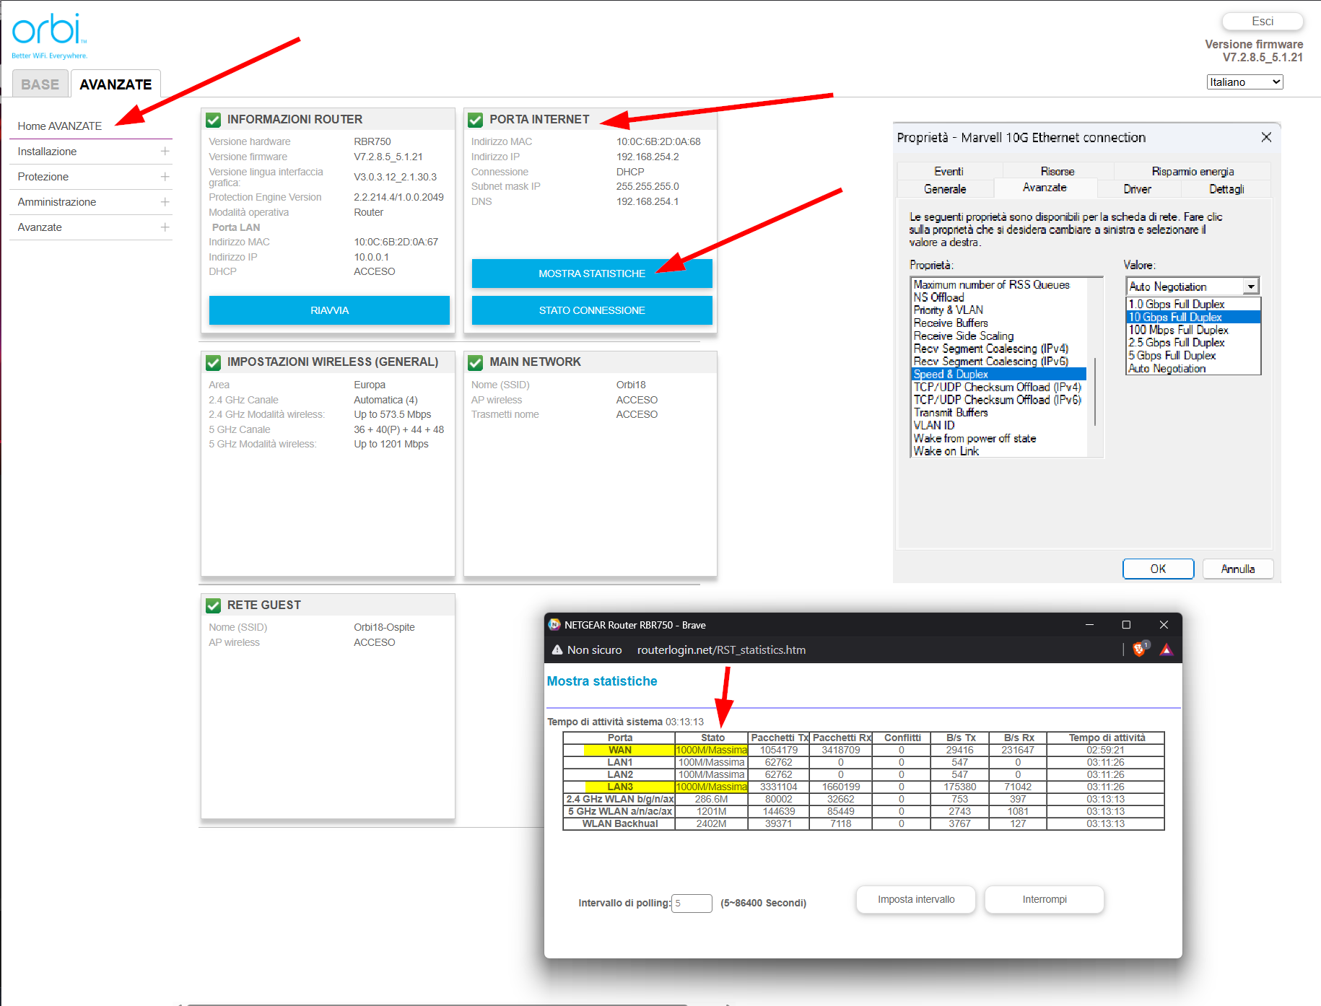Open the Risorse tab in properties
Image resolution: width=1321 pixels, height=1006 pixels.
pos(1058,171)
